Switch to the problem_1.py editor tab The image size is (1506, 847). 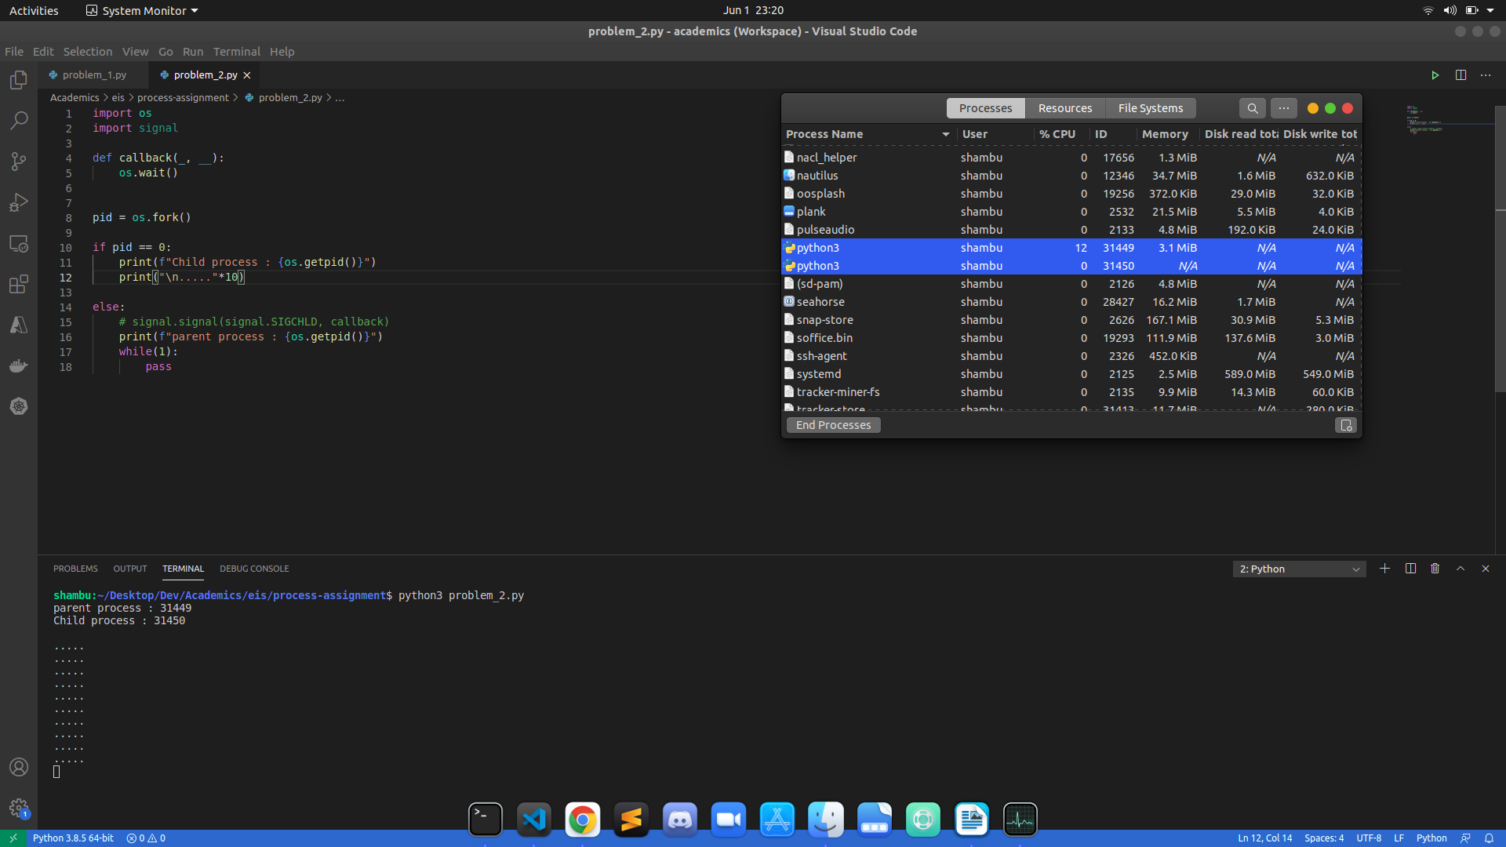94,75
